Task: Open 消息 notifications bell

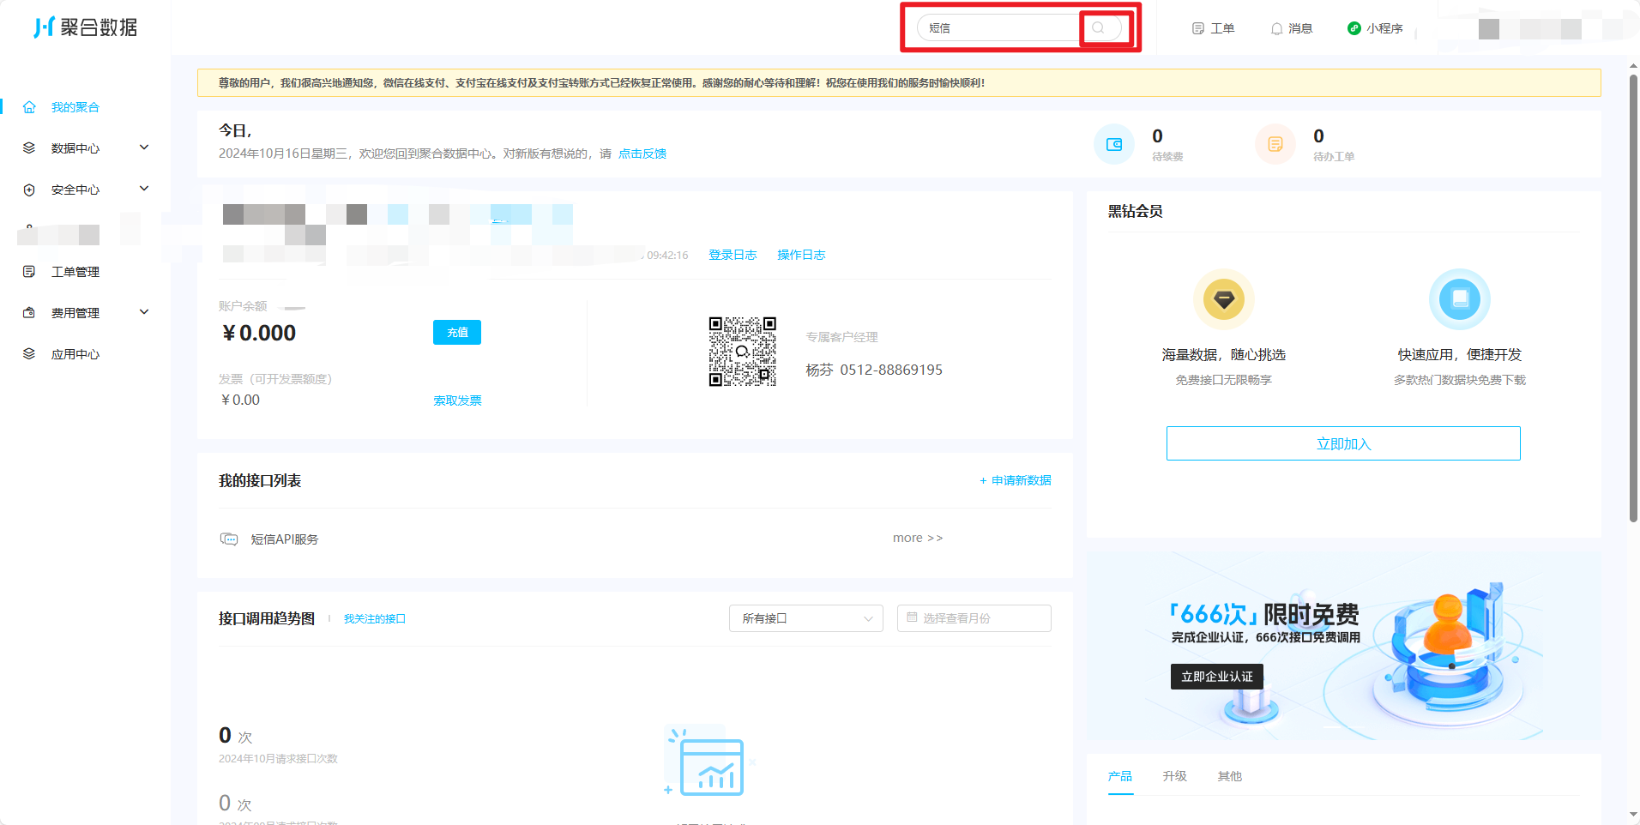Action: [1291, 28]
